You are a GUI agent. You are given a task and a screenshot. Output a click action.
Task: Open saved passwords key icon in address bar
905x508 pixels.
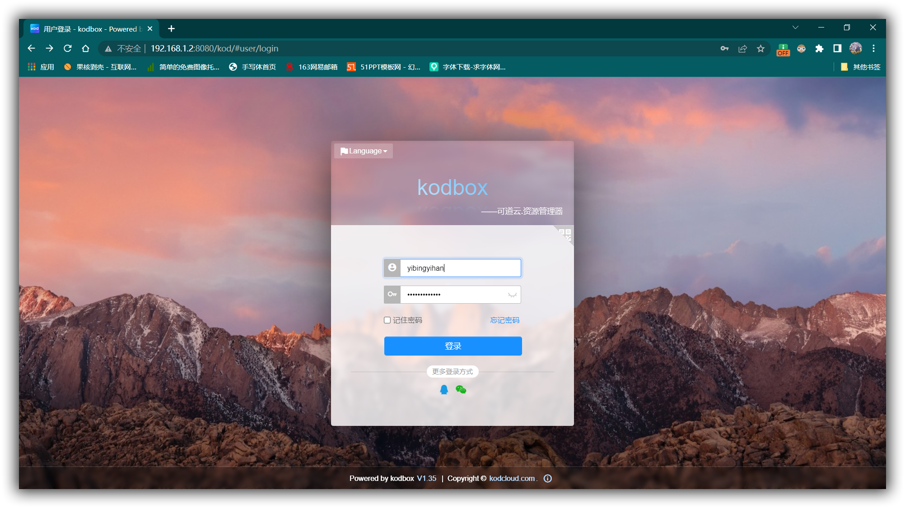point(724,49)
